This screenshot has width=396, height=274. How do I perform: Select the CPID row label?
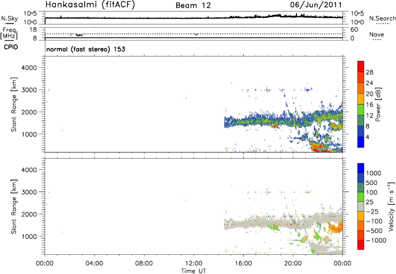(x=10, y=47)
